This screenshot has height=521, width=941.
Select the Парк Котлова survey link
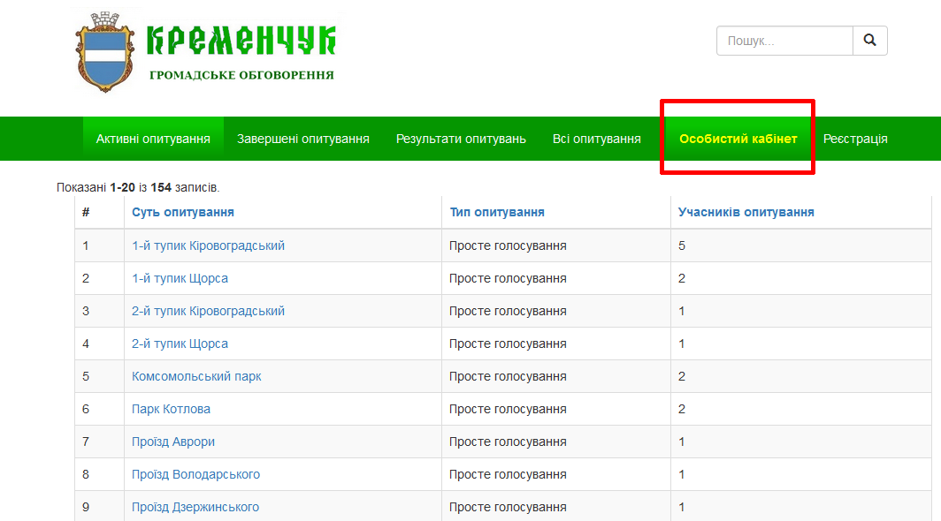click(x=171, y=409)
